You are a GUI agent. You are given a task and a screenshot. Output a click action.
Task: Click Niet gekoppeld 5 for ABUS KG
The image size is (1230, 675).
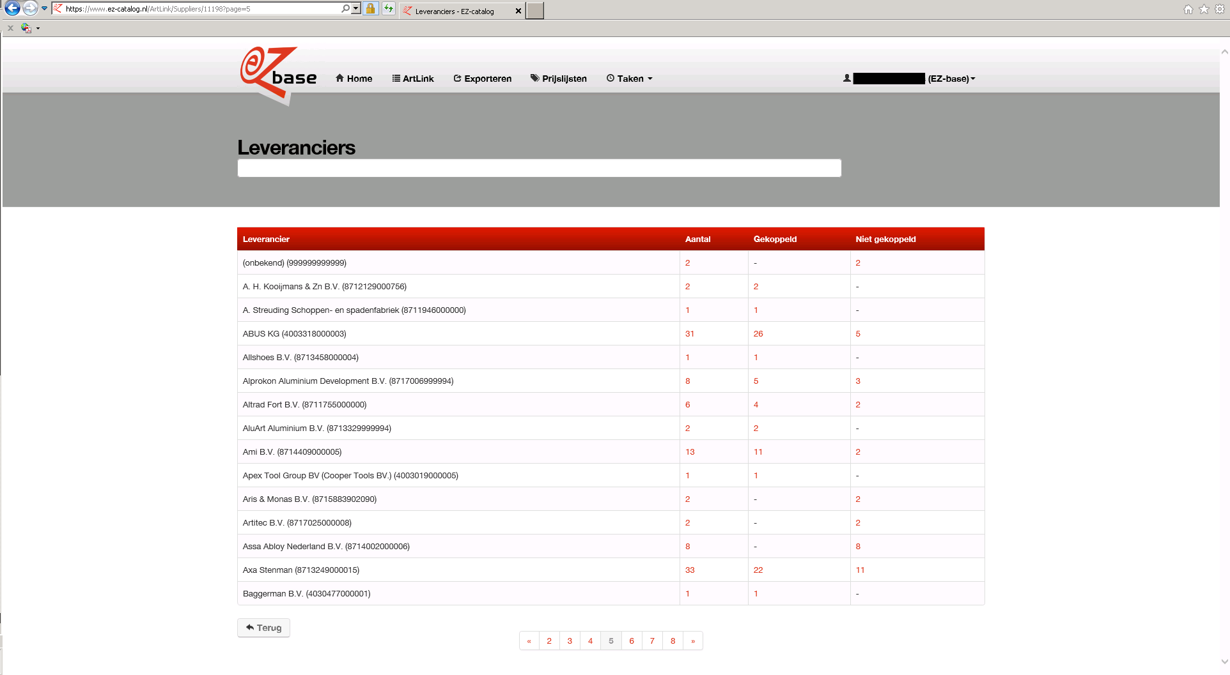[x=858, y=334]
